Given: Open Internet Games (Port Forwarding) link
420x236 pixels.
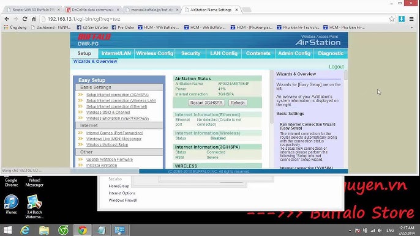Looking at the screenshot, I should [114, 133].
